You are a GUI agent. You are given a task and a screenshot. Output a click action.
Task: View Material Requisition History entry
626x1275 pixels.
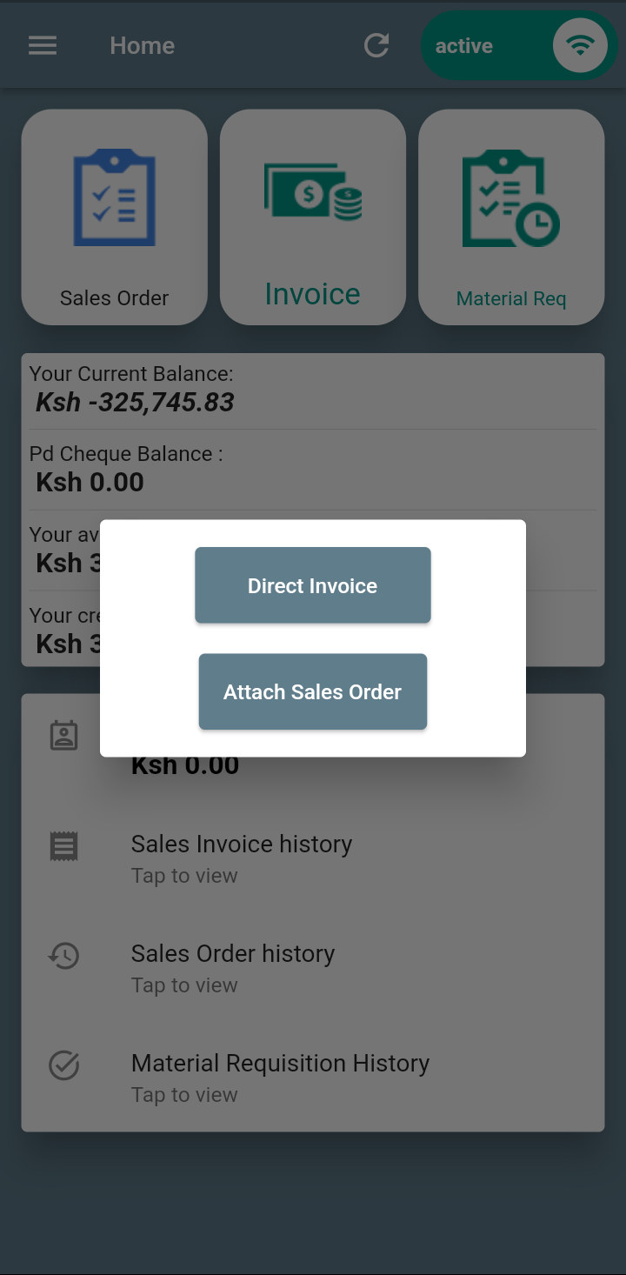tap(280, 1076)
